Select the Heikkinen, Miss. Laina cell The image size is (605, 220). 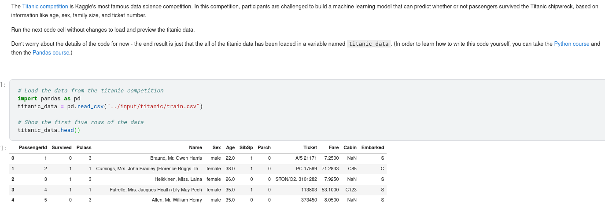tap(178, 179)
